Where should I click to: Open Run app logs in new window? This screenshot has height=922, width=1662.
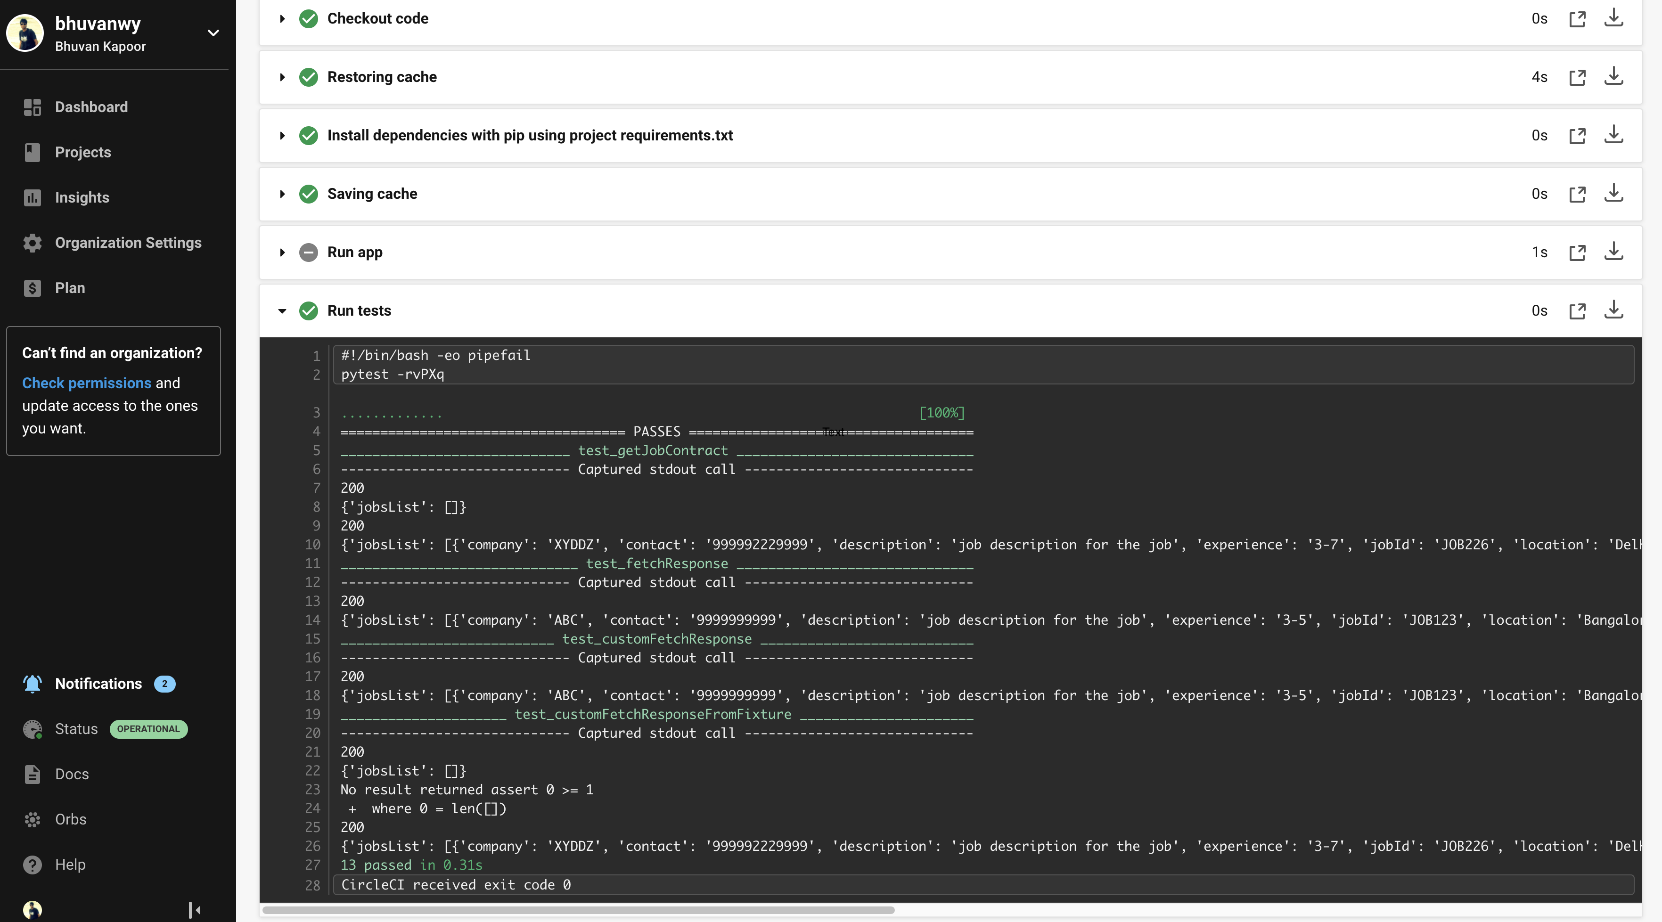1578,252
